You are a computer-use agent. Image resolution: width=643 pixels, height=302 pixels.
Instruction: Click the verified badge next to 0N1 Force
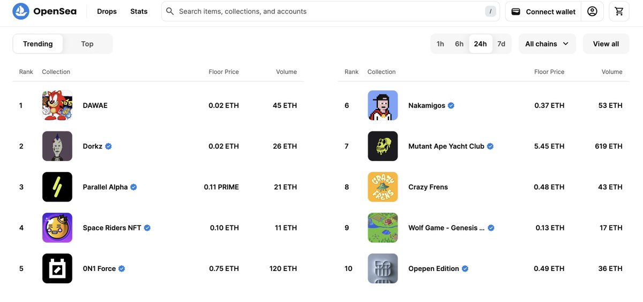pyautogui.click(x=122, y=269)
